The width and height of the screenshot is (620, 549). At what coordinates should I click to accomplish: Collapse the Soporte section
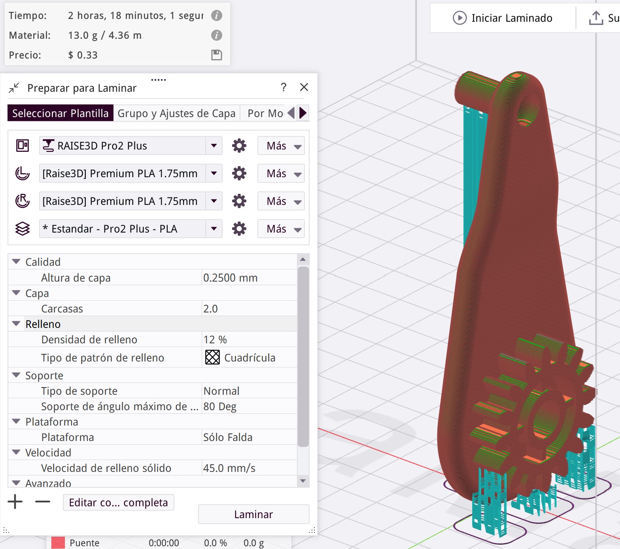tap(16, 375)
